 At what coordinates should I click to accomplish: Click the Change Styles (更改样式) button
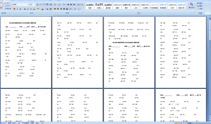click(x=192, y=6)
